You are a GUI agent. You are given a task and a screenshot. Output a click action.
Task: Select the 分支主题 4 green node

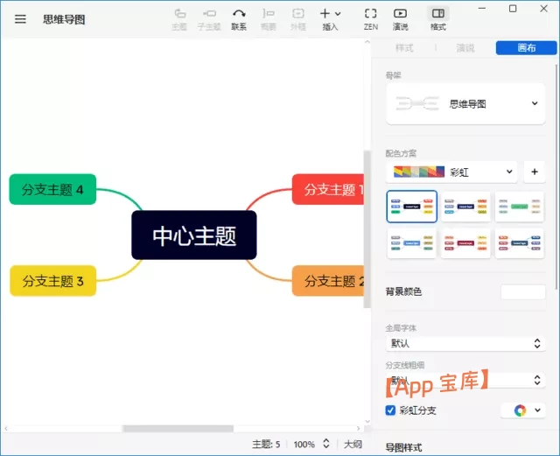52,189
